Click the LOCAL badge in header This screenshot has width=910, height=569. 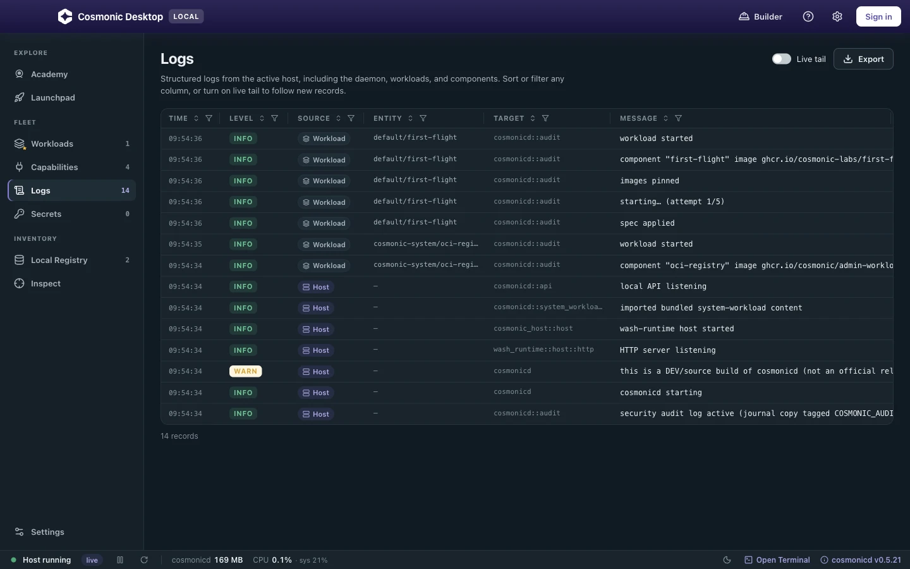186,16
